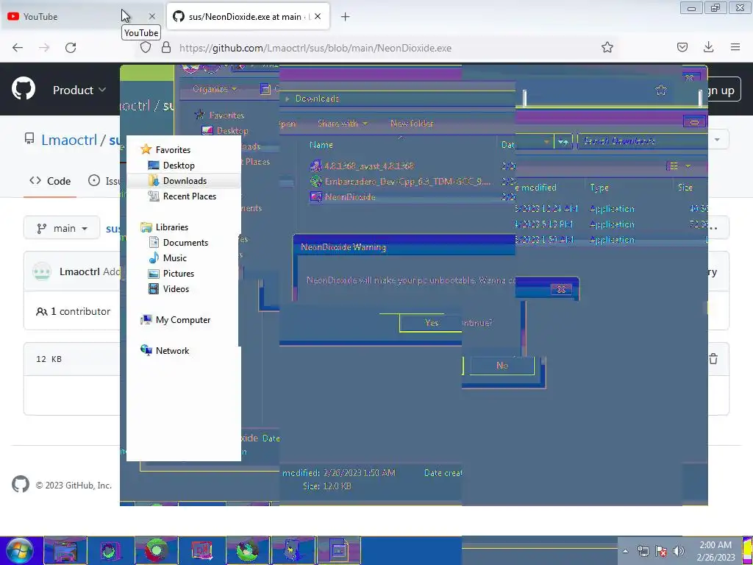753x565 pixels.
Task: Save page to Pocket icon
Action: click(x=682, y=48)
